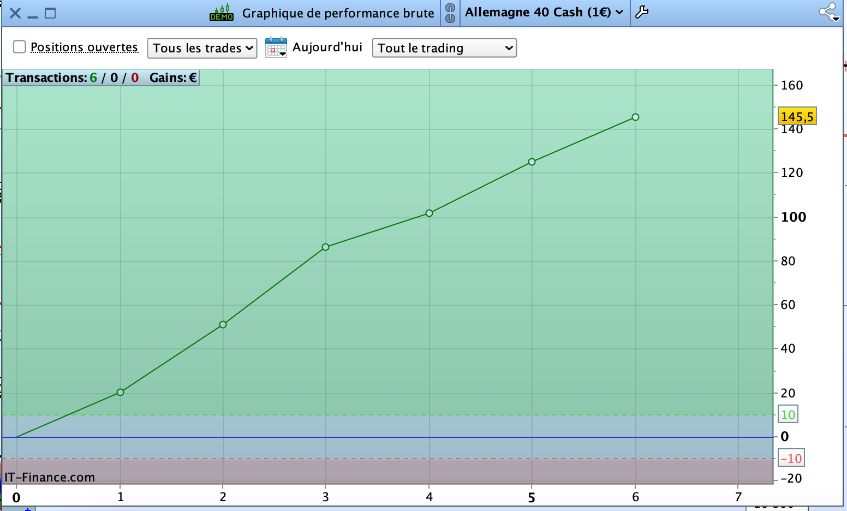Click the Graphique de performance brute title
847x511 pixels.
(x=338, y=13)
